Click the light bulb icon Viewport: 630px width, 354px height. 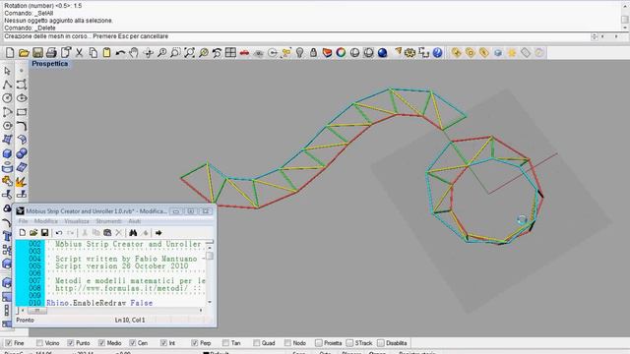299,52
